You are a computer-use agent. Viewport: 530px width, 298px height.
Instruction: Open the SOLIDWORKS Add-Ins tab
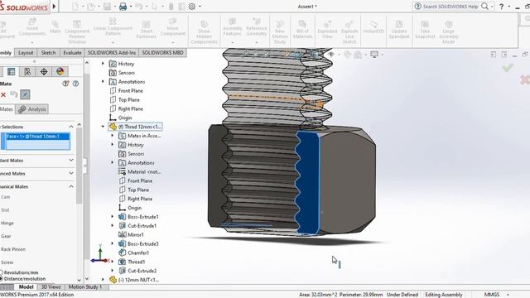(x=112, y=53)
